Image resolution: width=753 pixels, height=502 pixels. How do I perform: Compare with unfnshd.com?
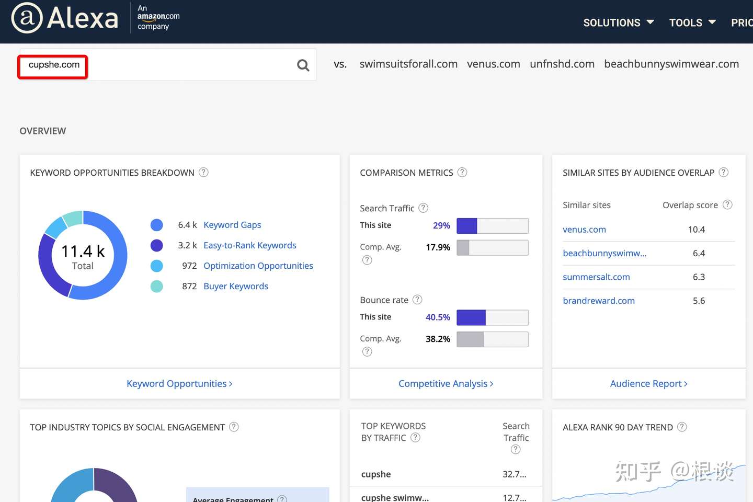562,64
